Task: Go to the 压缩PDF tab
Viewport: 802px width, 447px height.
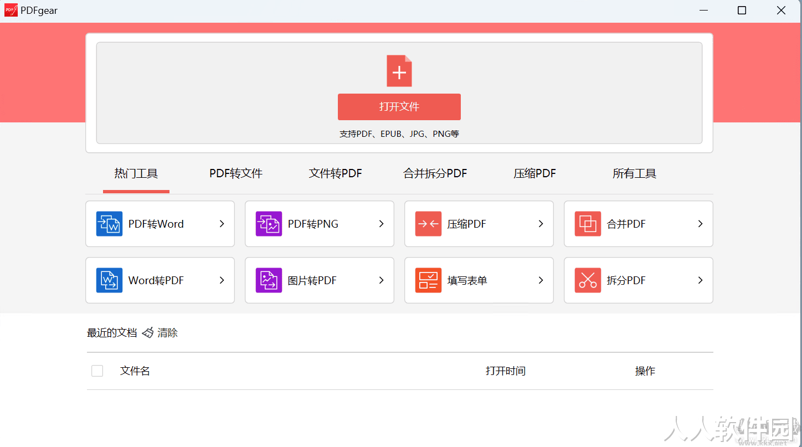Action: [535, 174]
